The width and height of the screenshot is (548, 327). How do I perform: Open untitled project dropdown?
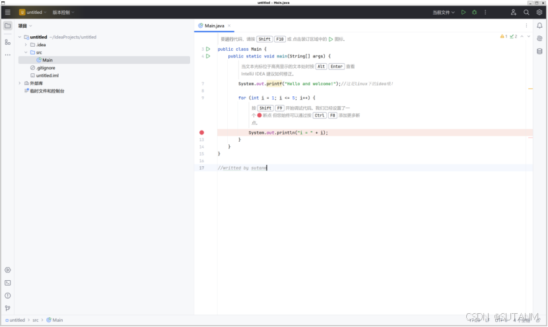point(33,13)
